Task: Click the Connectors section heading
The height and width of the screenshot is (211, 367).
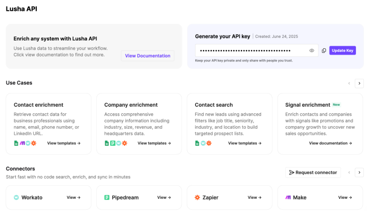Action: (20, 169)
